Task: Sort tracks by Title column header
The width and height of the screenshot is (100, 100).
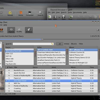Action: [15, 67]
